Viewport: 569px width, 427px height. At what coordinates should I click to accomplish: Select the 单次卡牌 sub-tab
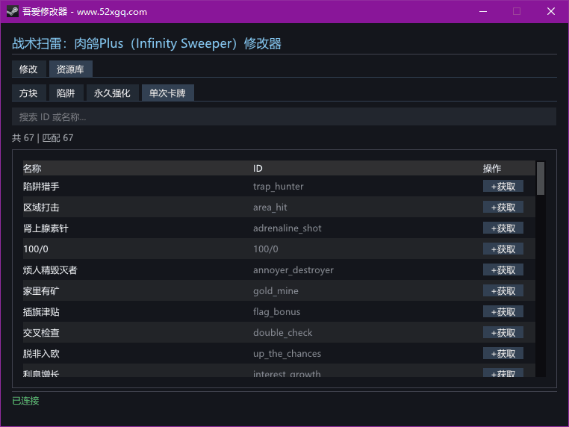tap(168, 93)
